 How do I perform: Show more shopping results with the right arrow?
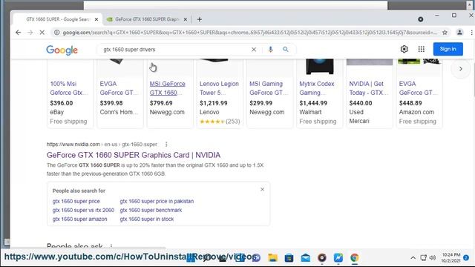461,69
